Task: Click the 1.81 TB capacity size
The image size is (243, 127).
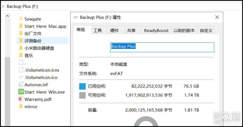Action: 192,110
